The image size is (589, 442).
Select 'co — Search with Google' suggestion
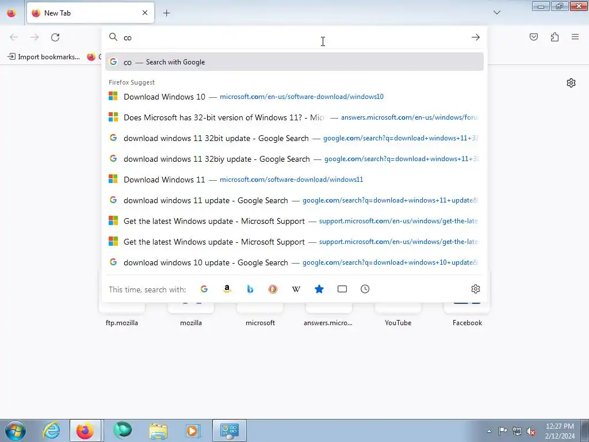(x=294, y=62)
